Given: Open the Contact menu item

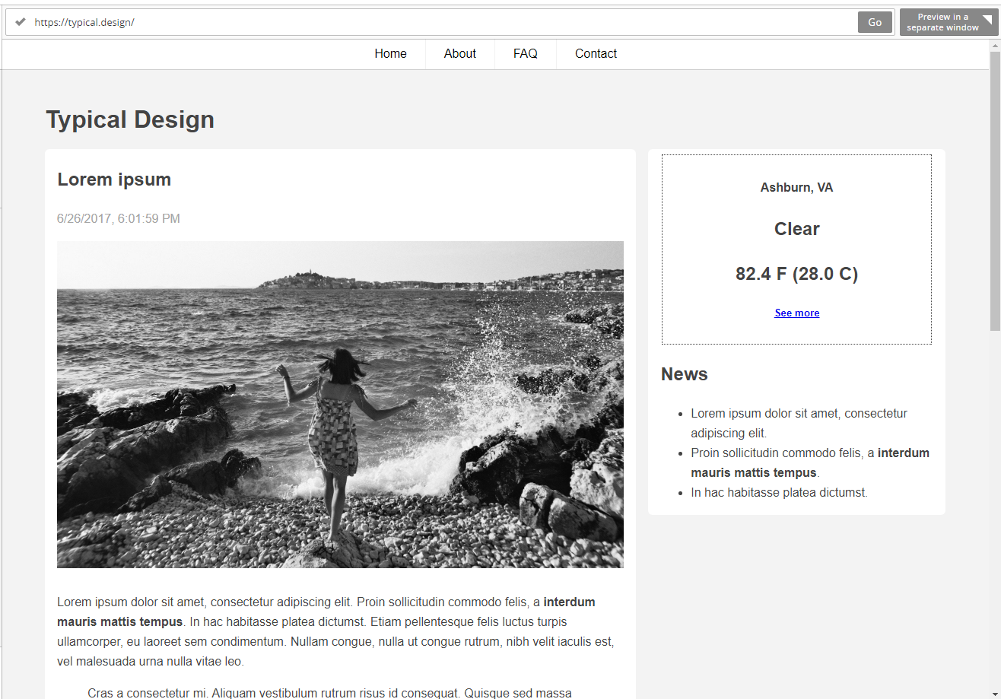Looking at the screenshot, I should pos(596,54).
